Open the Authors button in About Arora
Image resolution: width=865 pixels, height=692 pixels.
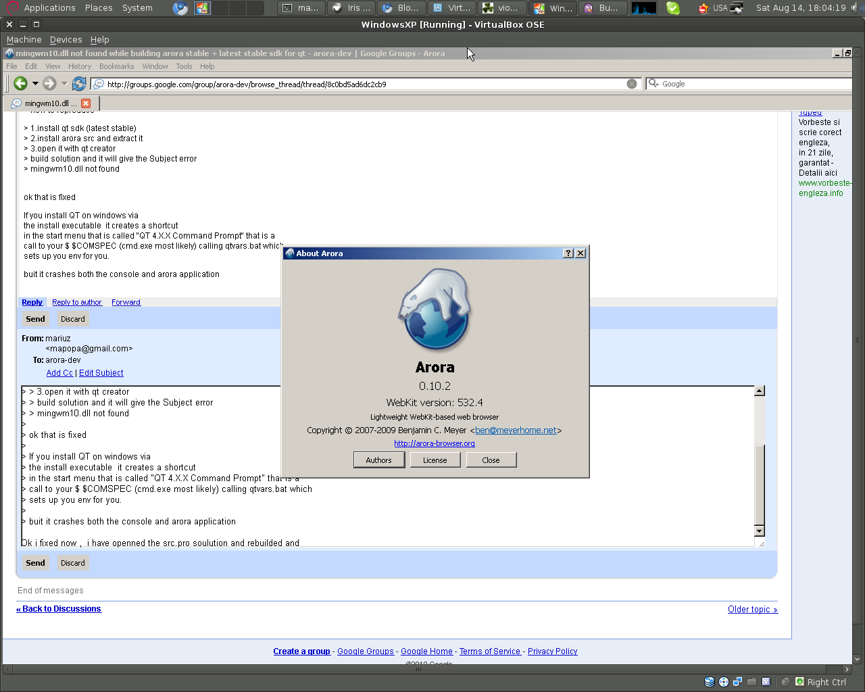point(378,460)
